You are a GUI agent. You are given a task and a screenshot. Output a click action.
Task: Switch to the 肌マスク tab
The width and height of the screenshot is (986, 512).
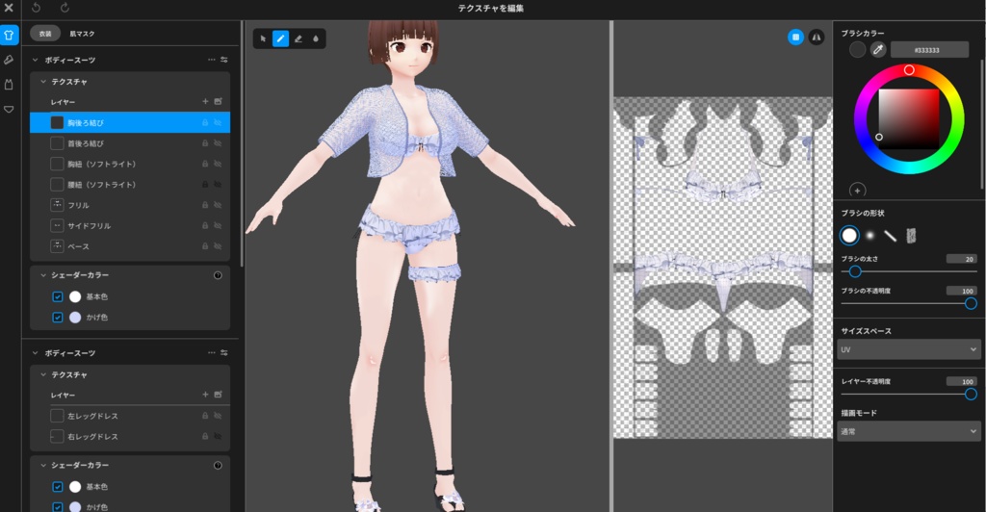[x=82, y=34]
